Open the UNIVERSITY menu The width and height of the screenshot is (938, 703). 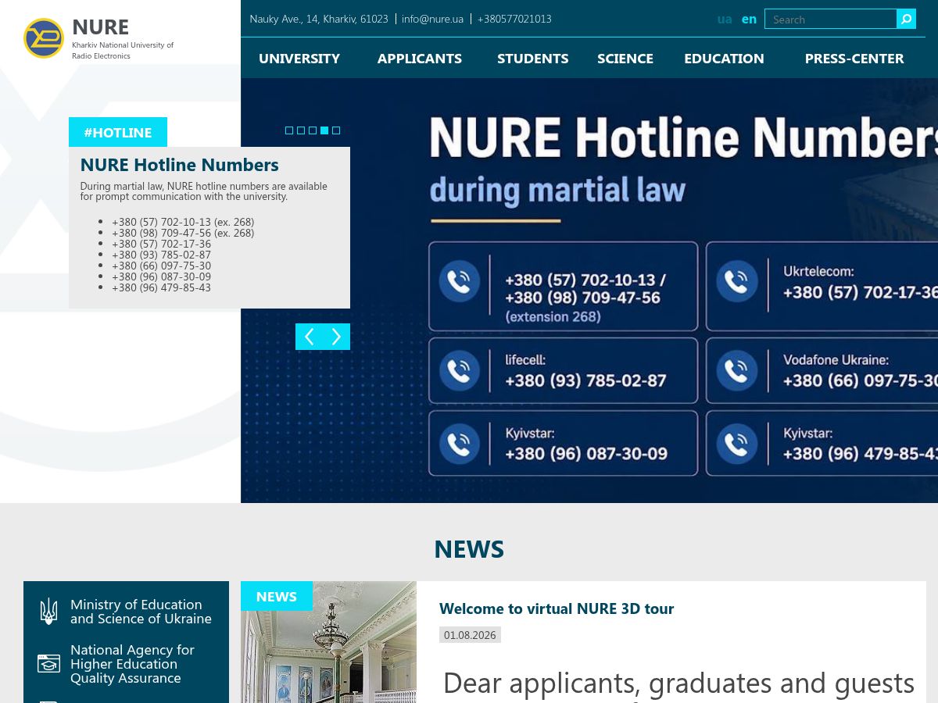click(x=299, y=58)
